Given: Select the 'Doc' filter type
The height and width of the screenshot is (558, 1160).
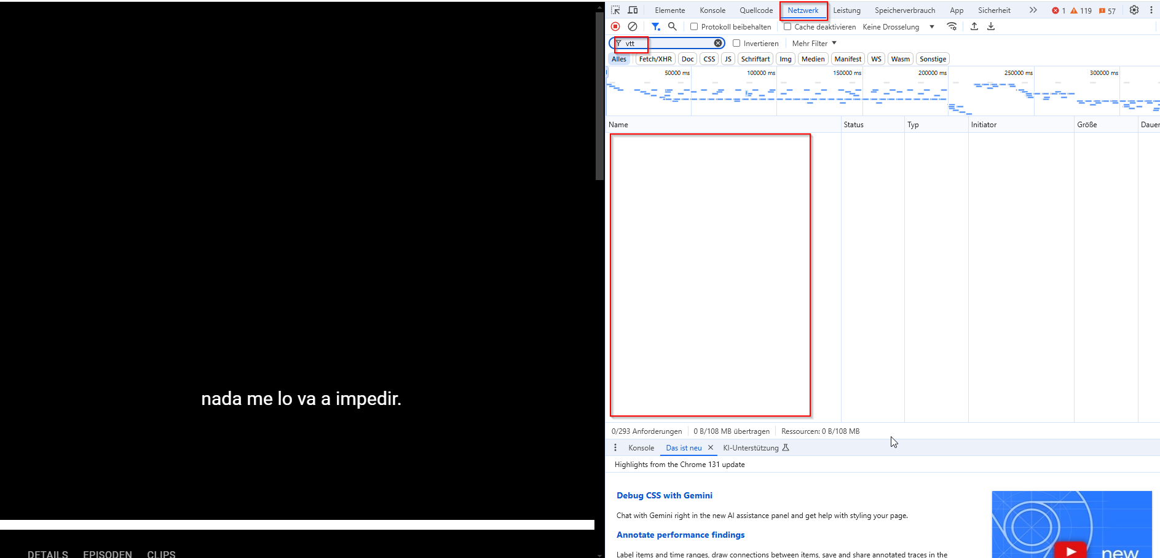Looking at the screenshot, I should (688, 59).
